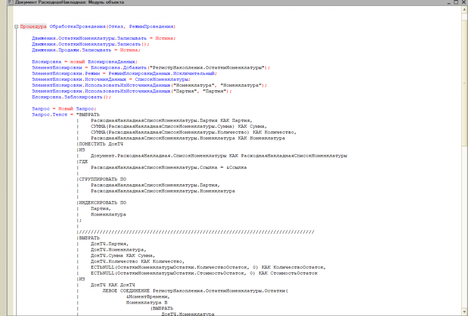Click the ДокТЧ.Количество КАК Количество line
Screen dimensions: 468x316
tap(138, 261)
